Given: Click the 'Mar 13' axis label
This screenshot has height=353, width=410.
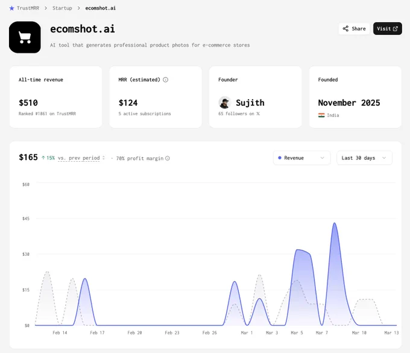Looking at the screenshot, I should click(391, 332).
